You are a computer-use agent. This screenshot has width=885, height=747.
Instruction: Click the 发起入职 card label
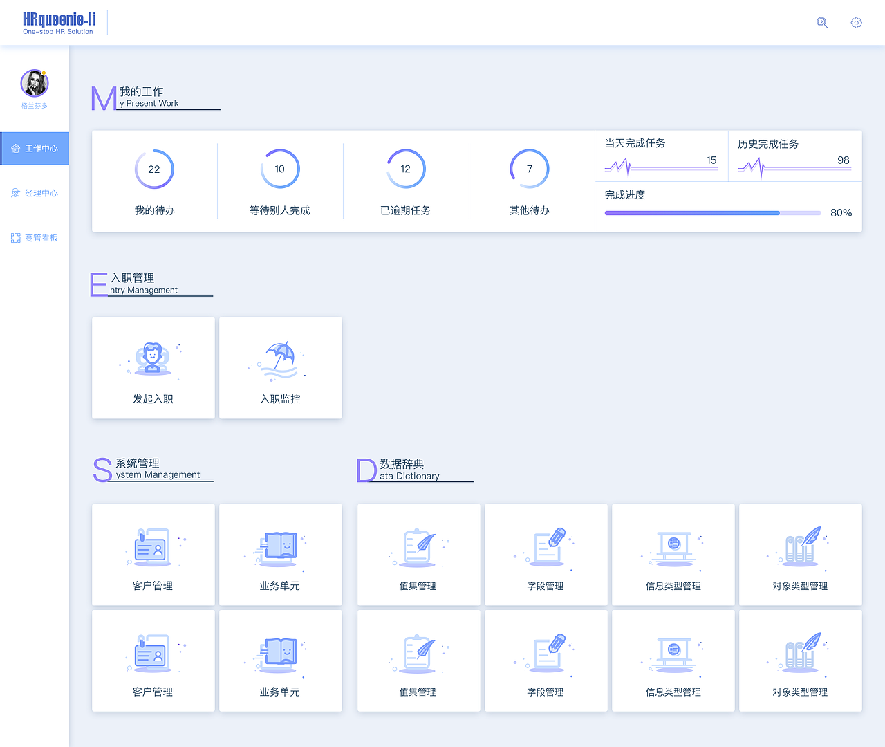tap(153, 399)
